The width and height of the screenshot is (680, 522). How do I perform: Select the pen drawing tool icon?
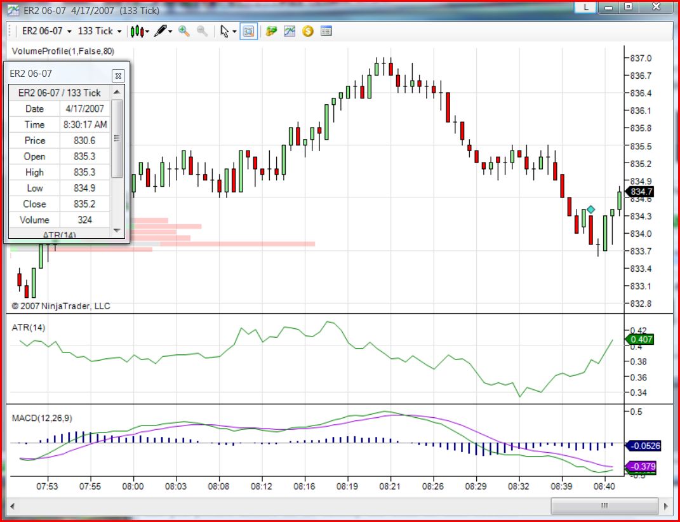(x=161, y=31)
